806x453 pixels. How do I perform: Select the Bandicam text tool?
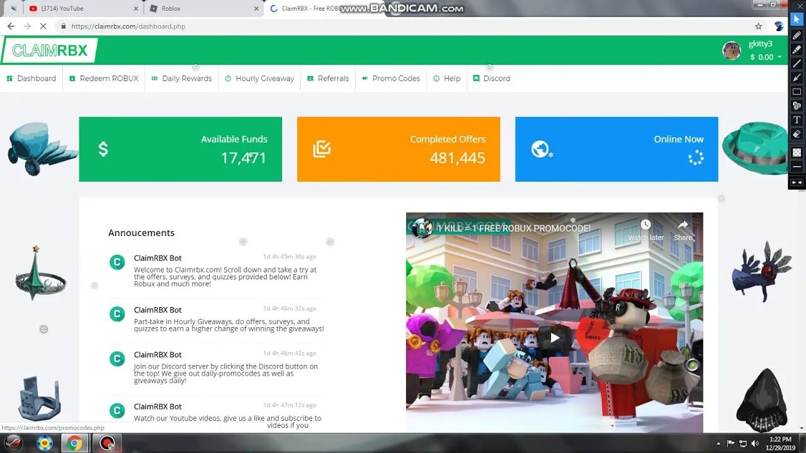tap(797, 120)
